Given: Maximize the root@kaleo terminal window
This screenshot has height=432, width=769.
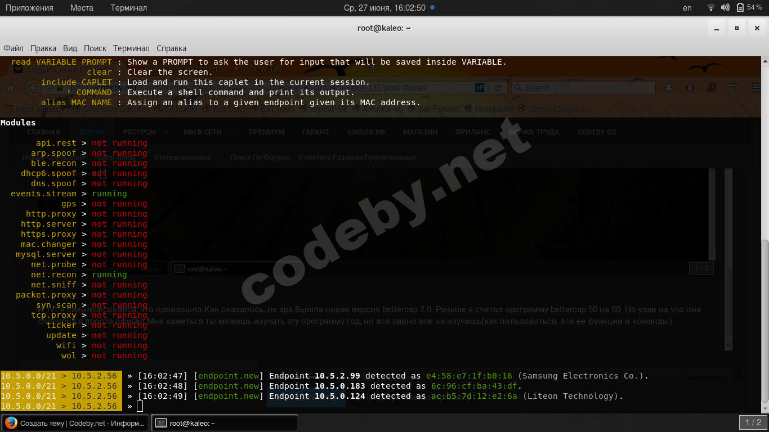Looking at the screenshot, I should (x=736, y=28).
